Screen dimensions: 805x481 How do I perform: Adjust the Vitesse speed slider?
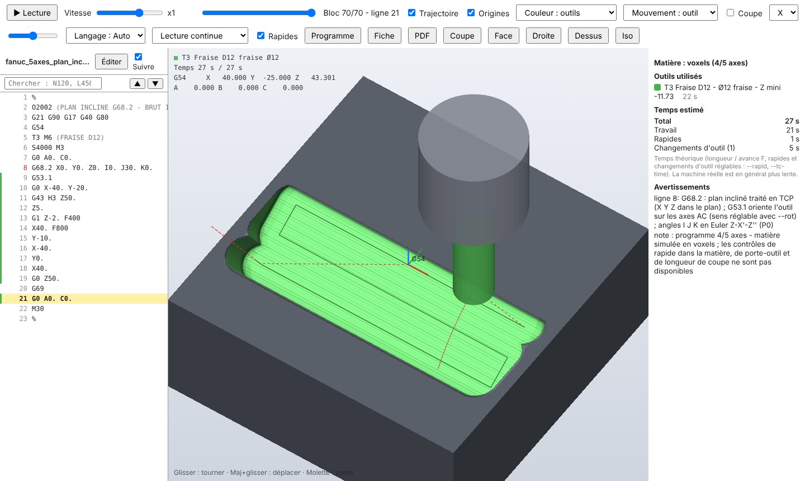[x=129, y=12]
